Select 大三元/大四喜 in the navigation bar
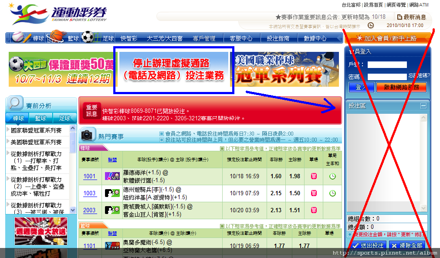Image resolution: width=440 pixels, height=258 pixels. [165, 38]
